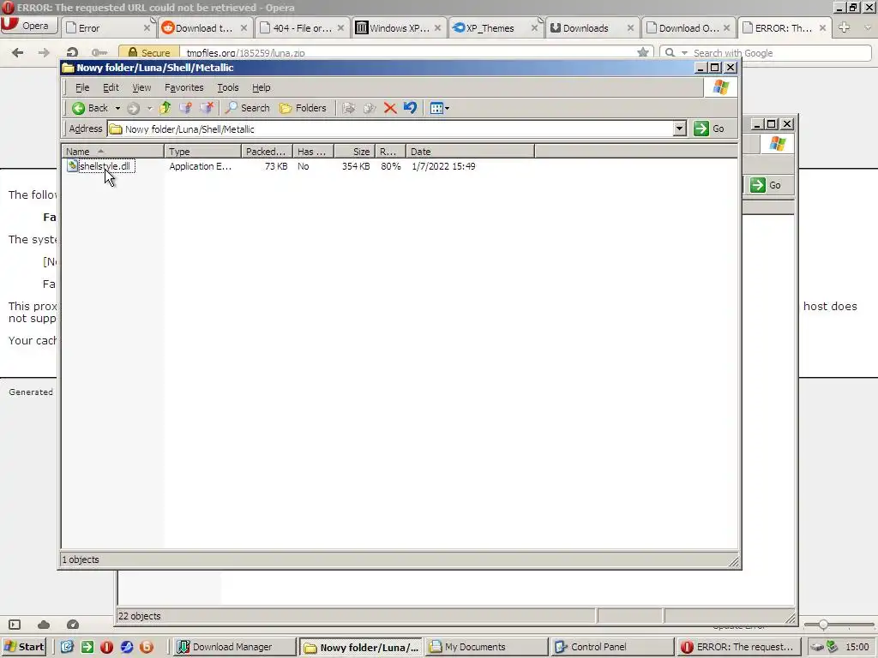This screenshot has height=658, width=878.
Task: Open the Windows Start menu
Action: 23,647
